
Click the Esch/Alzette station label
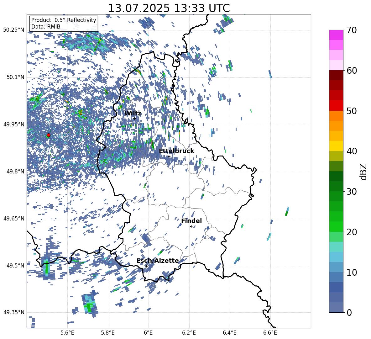pyautogui.click(x=158, y=261)
